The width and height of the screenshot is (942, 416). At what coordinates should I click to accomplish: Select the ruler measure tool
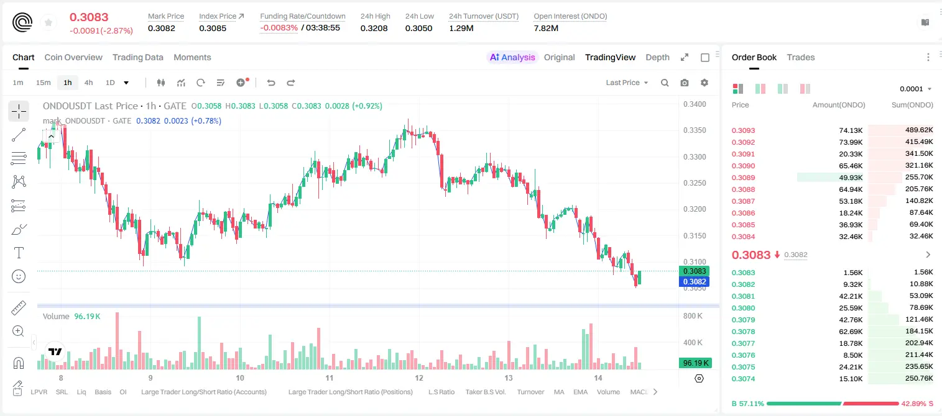(x=19, y=308)
